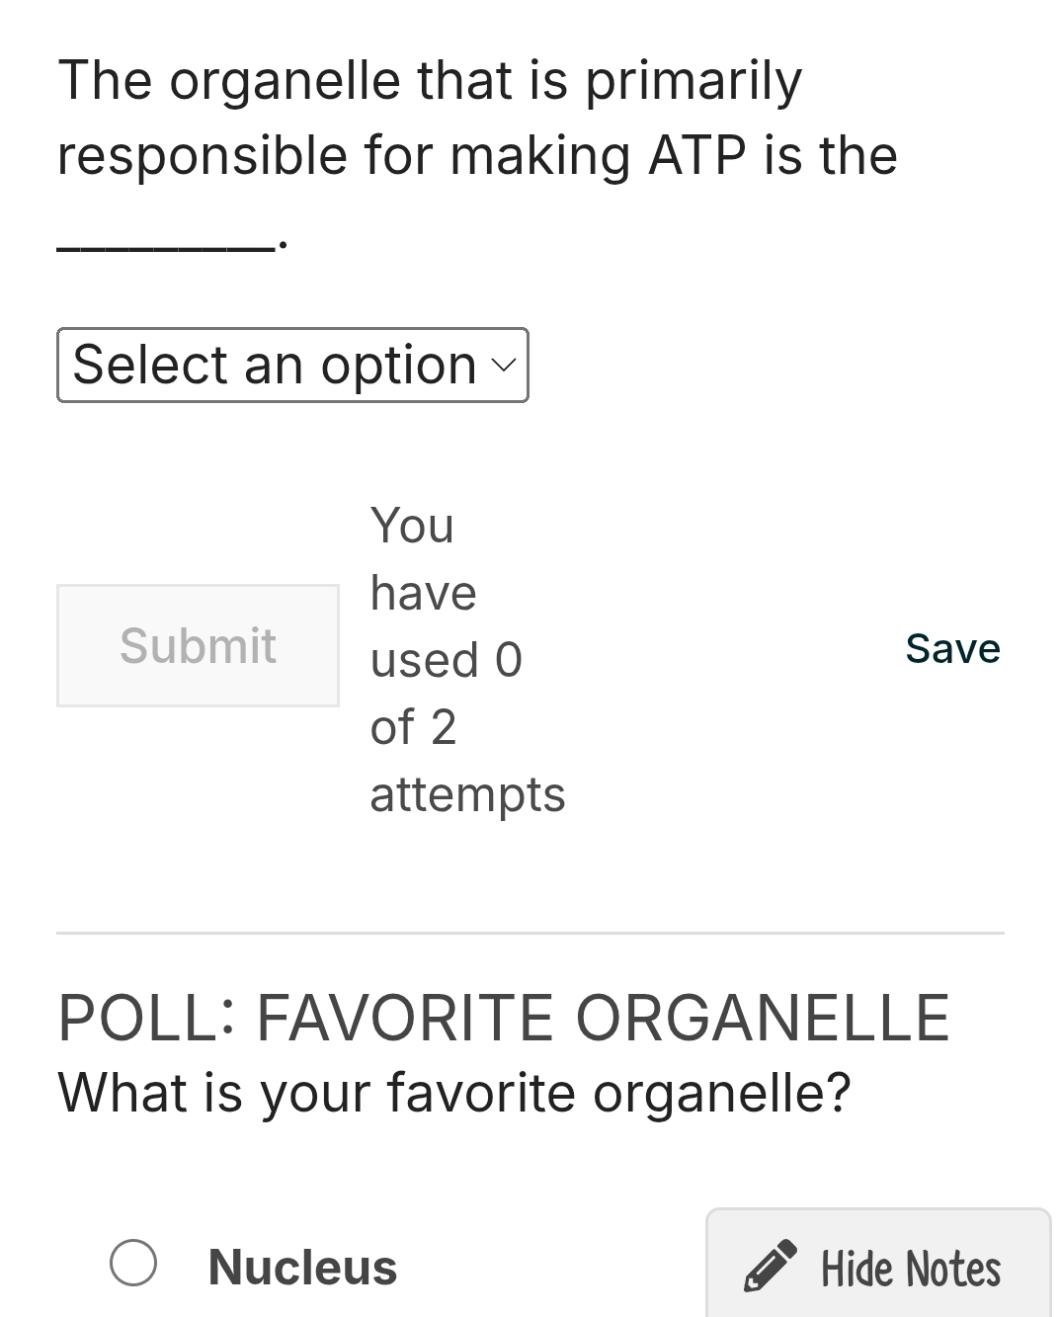
Task: Click the favorite organelle poll question
Action: pyautogui.click(x=454, y=1093)
